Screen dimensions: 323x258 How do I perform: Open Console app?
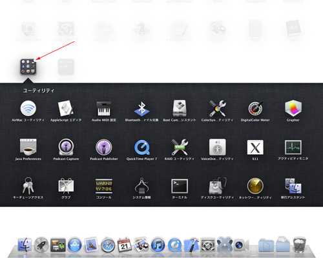click(104, 186)
